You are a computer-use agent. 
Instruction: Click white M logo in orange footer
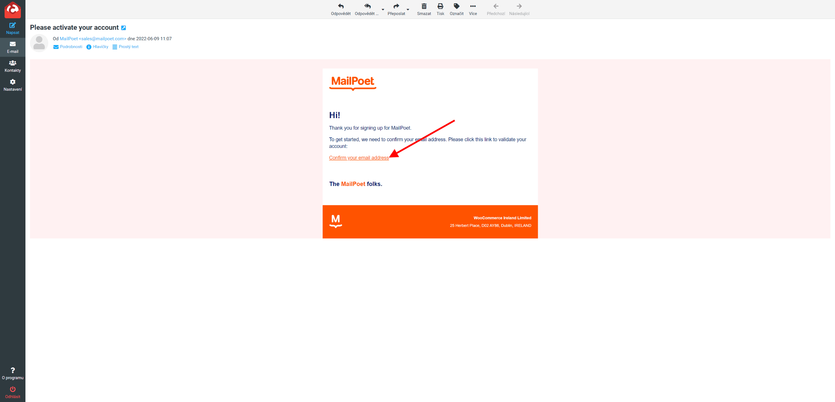click(x=336, y=221)
